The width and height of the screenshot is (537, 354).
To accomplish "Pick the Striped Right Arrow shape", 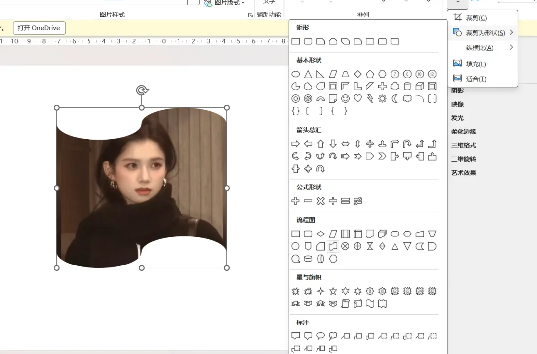I will [345, 156].
